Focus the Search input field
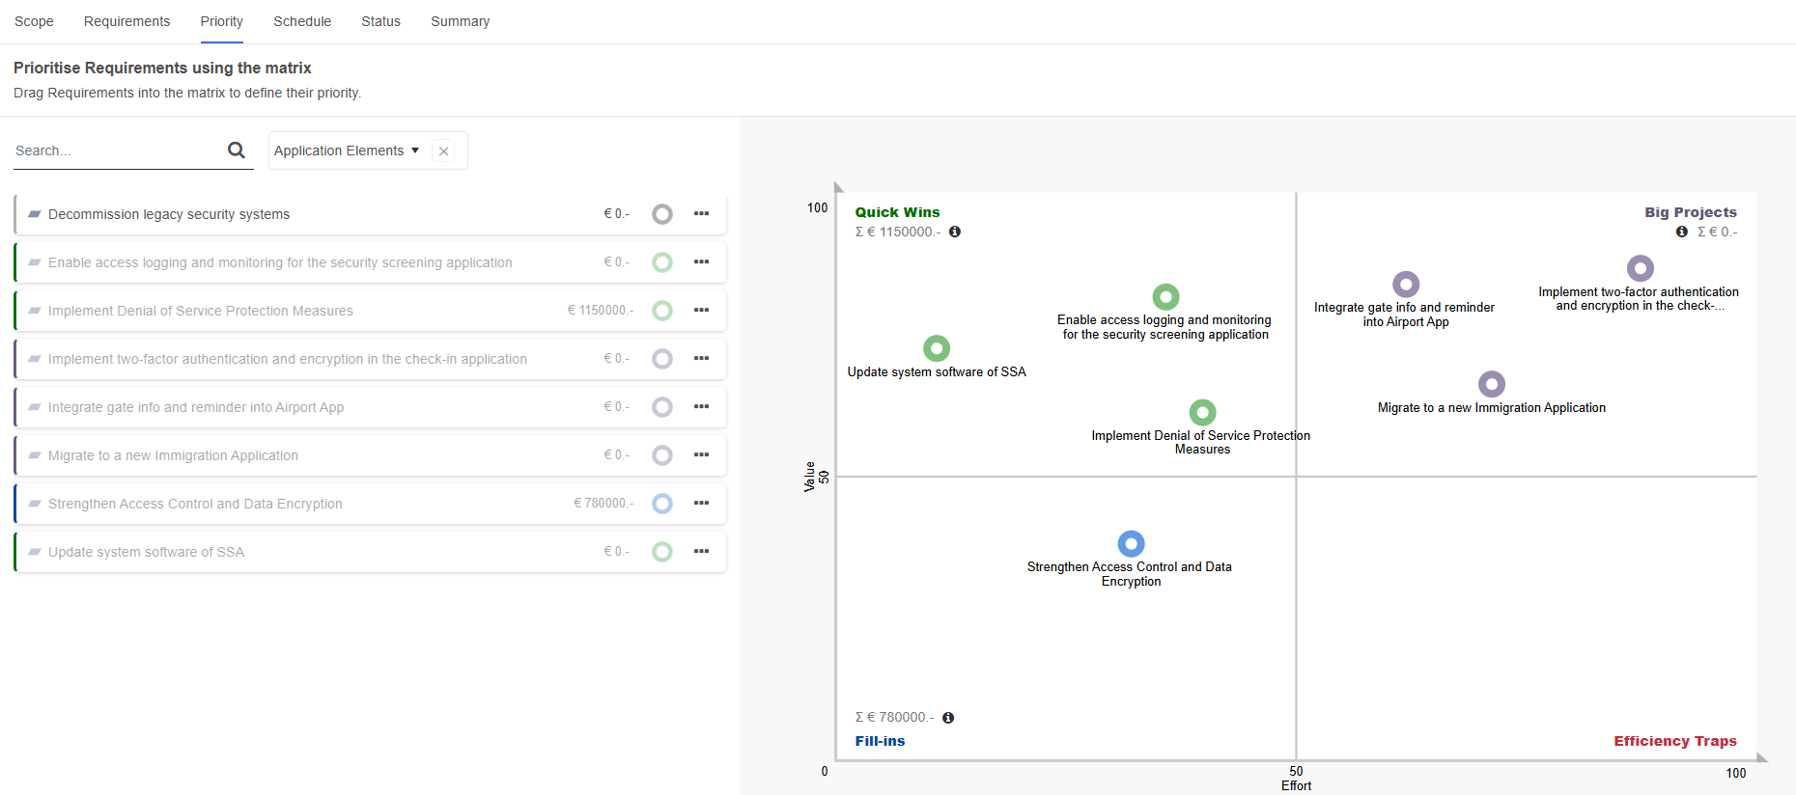1796x795 pixels. 116,151
